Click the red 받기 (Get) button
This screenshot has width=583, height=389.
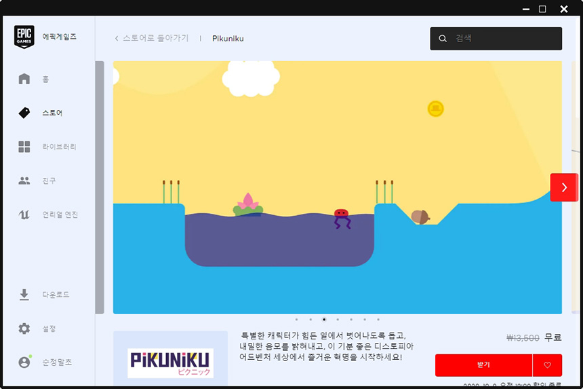(484, 365)
